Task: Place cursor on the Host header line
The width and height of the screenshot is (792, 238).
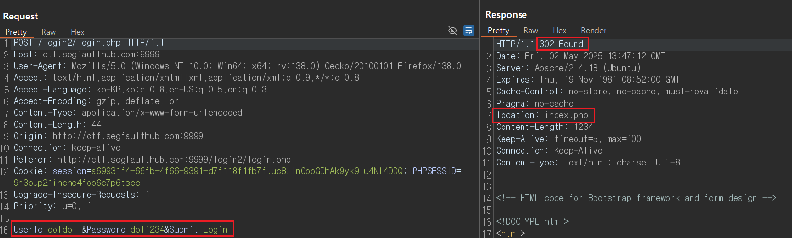Action: click(x=87, y=55)
